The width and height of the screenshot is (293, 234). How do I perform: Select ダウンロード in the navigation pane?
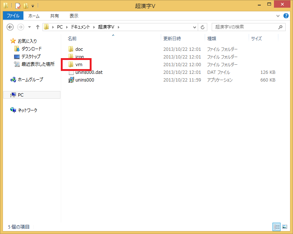(x=31, y=49)
